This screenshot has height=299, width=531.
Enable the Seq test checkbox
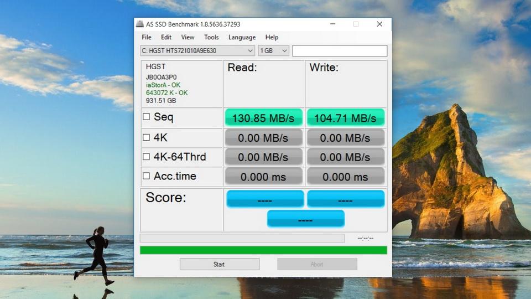[146, 117]
